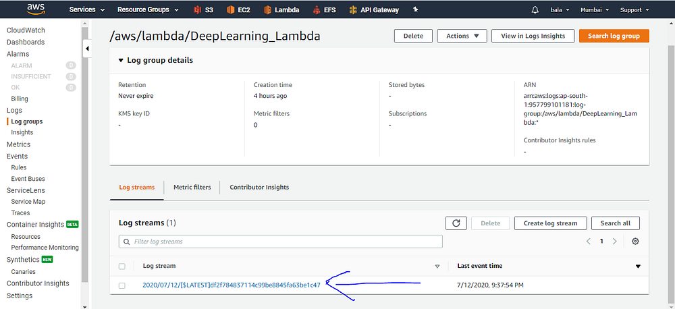Sort by Last event time arrow
This screenshot has width=675, height=309.
(638, 266)
